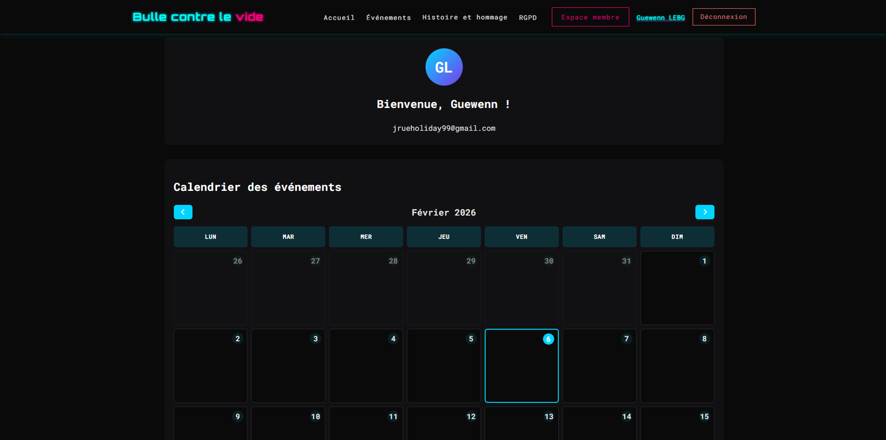Click the email address jrueholiday99@gmail.com
Screen dimensions: 886x440
tap(444, 128)
